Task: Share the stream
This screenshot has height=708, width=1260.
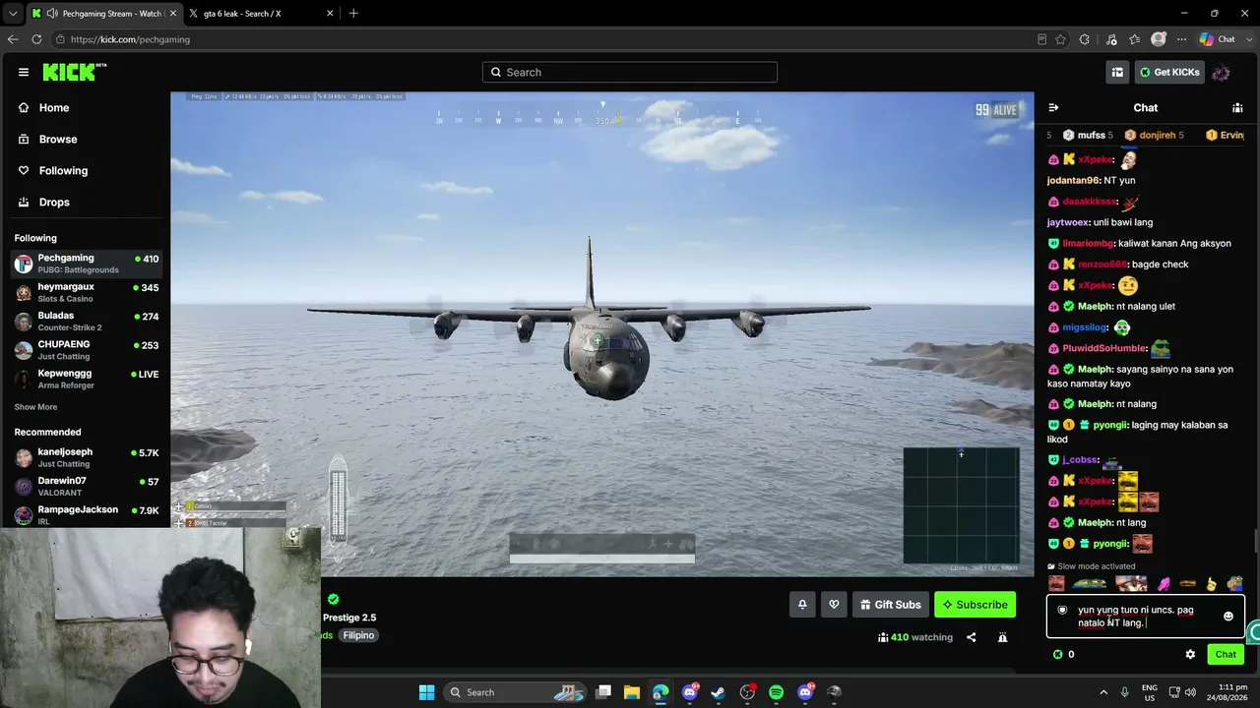Action: pyautogui.click(x=971, y=637)
